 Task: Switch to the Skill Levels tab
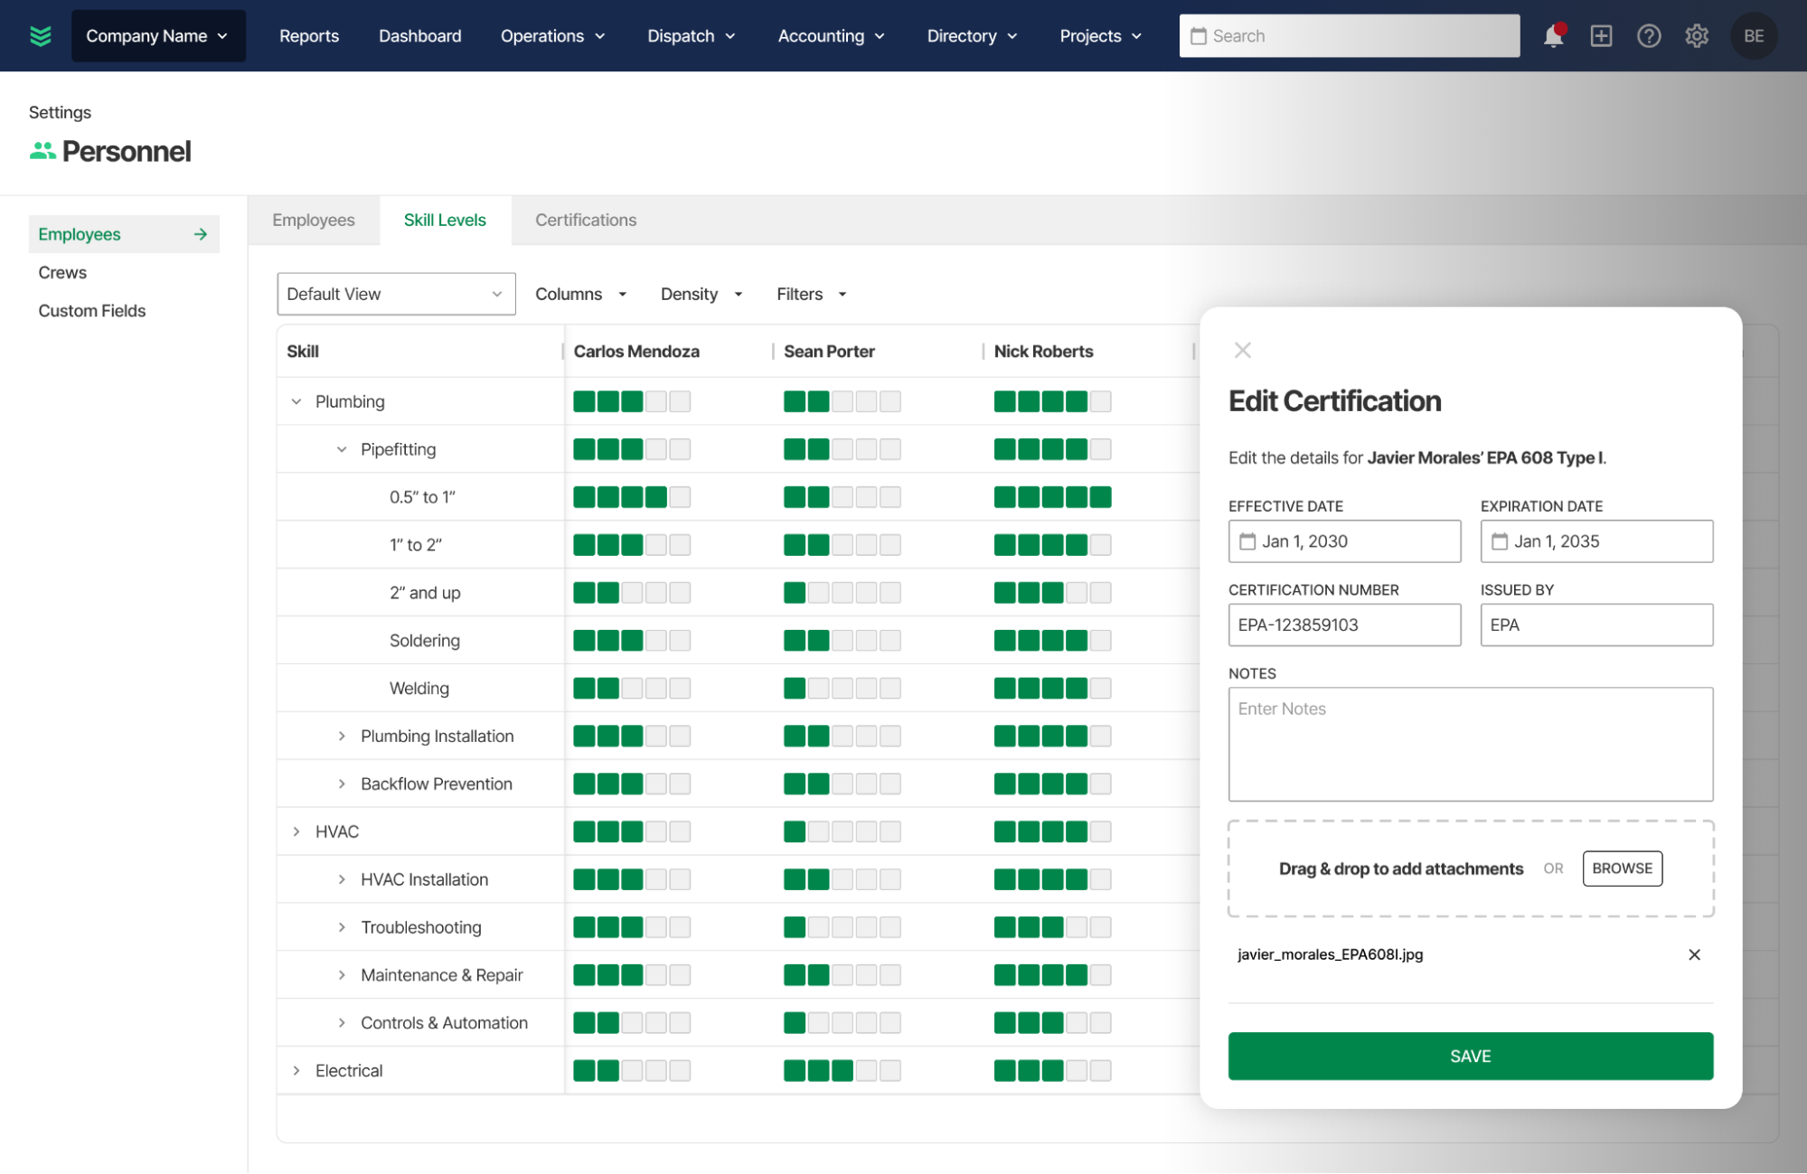click(x=445, y=221)
